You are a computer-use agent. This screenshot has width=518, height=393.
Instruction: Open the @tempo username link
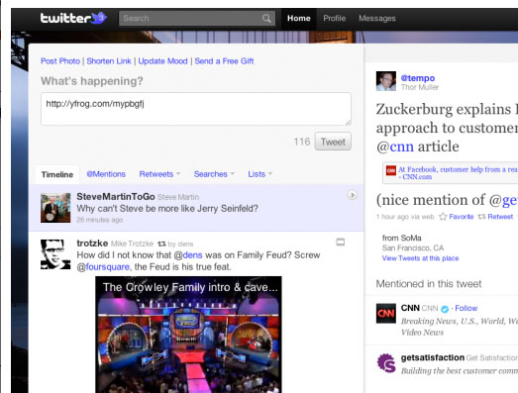[418, 78]
